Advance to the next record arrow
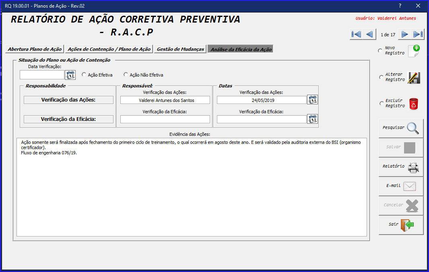 [x=405, y=35]
